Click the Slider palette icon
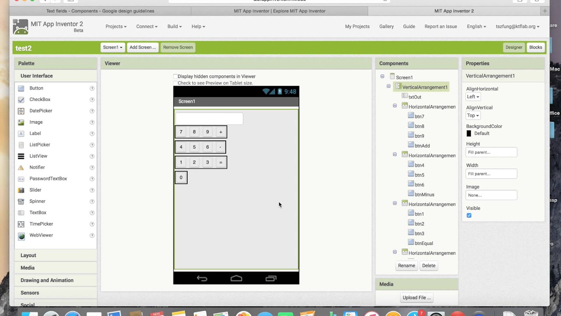561x316 pixels. 21,190
